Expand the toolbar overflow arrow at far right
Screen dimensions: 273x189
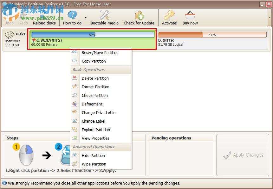(270, 17)
